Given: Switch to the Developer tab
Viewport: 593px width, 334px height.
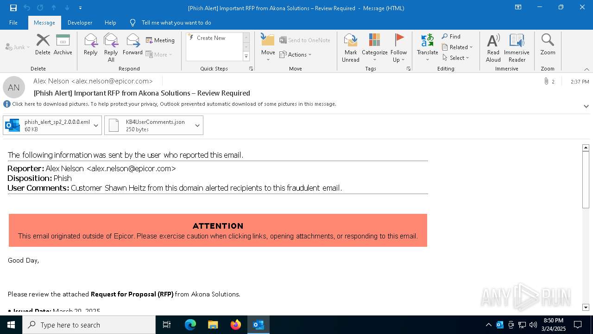Looking at the screenshot, I should coord(80,23).
